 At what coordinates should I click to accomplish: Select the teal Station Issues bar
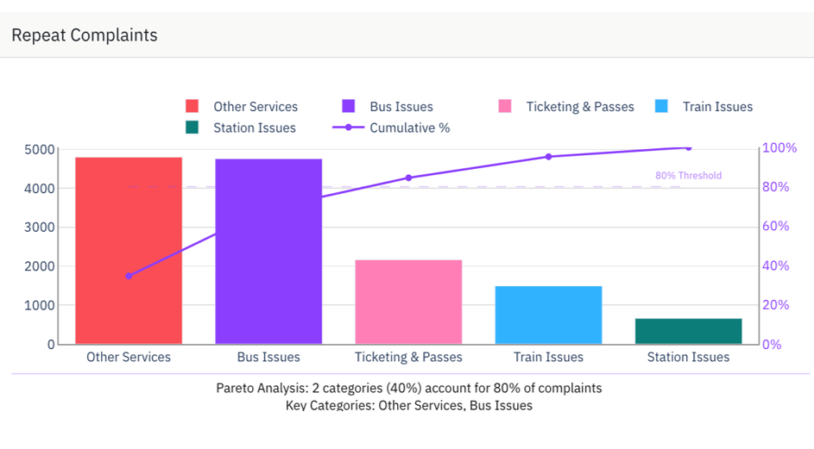click(688, 331)
